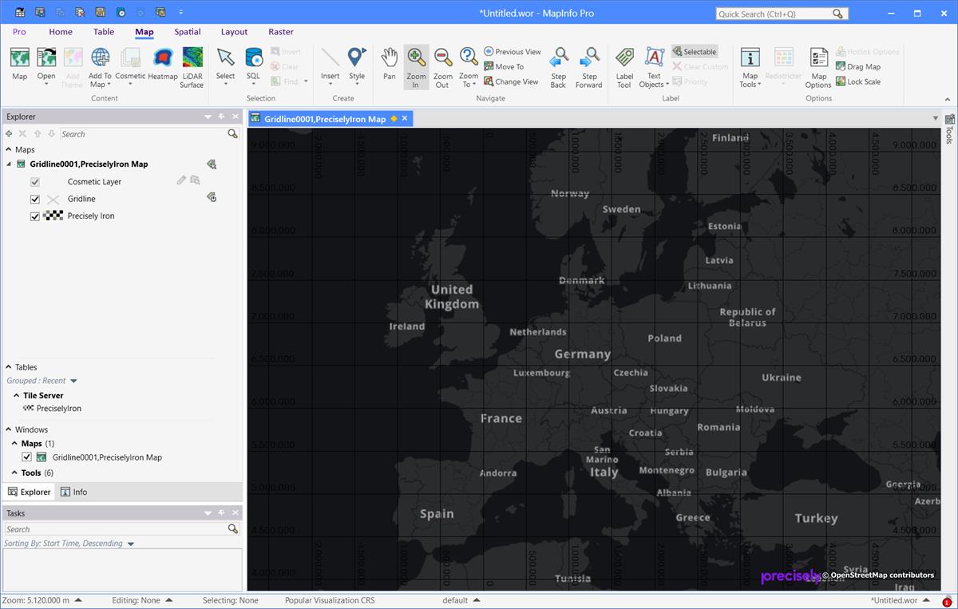Click the Label Tool in the Label group
Image resolution: width=958 pixels, height=609 pixels.
tap(624, 64)
